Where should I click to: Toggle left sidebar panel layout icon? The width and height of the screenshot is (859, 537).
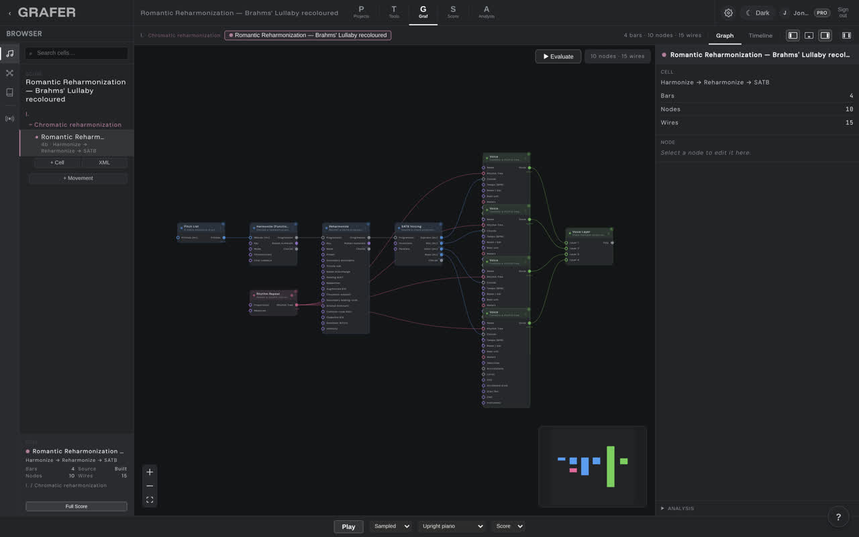click(793, 36)
